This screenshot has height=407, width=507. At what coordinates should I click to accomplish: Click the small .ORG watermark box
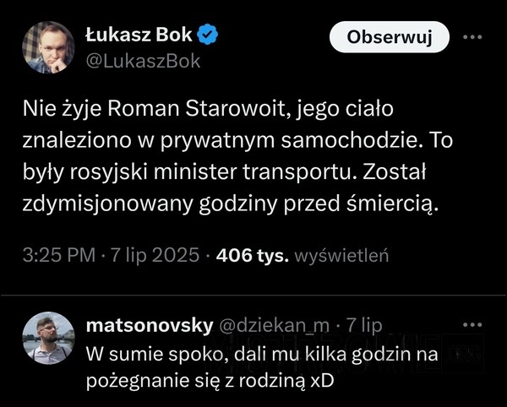click(463, 354)
